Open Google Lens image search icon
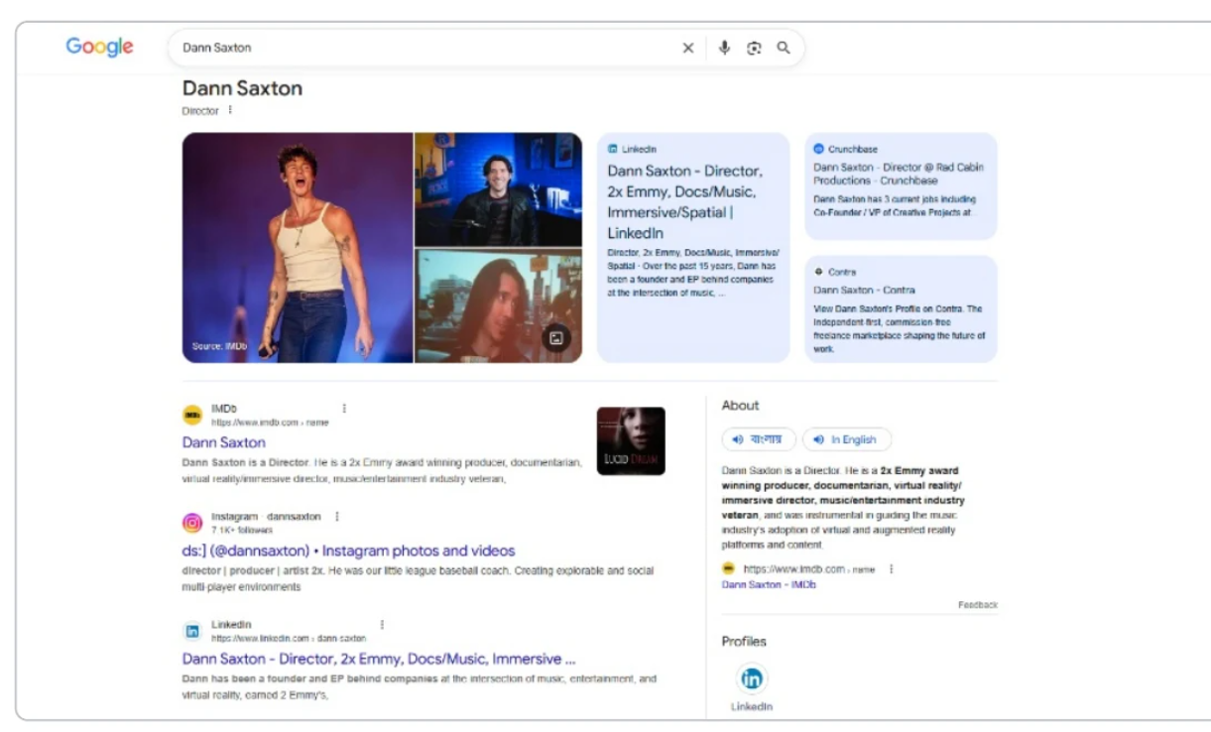The height and width of the screenshot is (732, 1211). point(754,48)
